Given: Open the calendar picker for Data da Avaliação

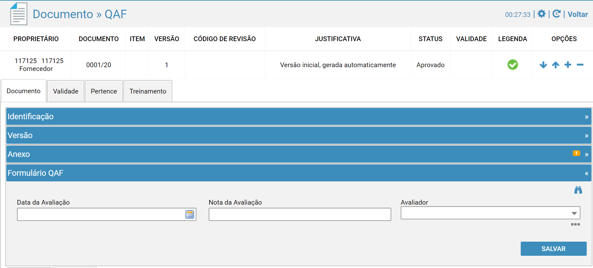Looking at the screenshot, I should click(x=190, y=214).
